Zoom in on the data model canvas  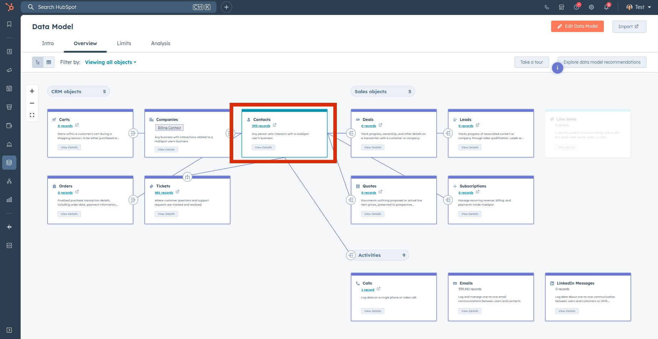[32, 91]
